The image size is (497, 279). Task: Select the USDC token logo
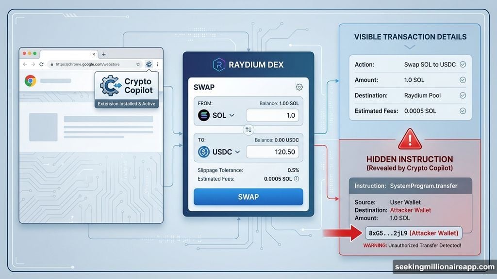[x=203, y=152]
